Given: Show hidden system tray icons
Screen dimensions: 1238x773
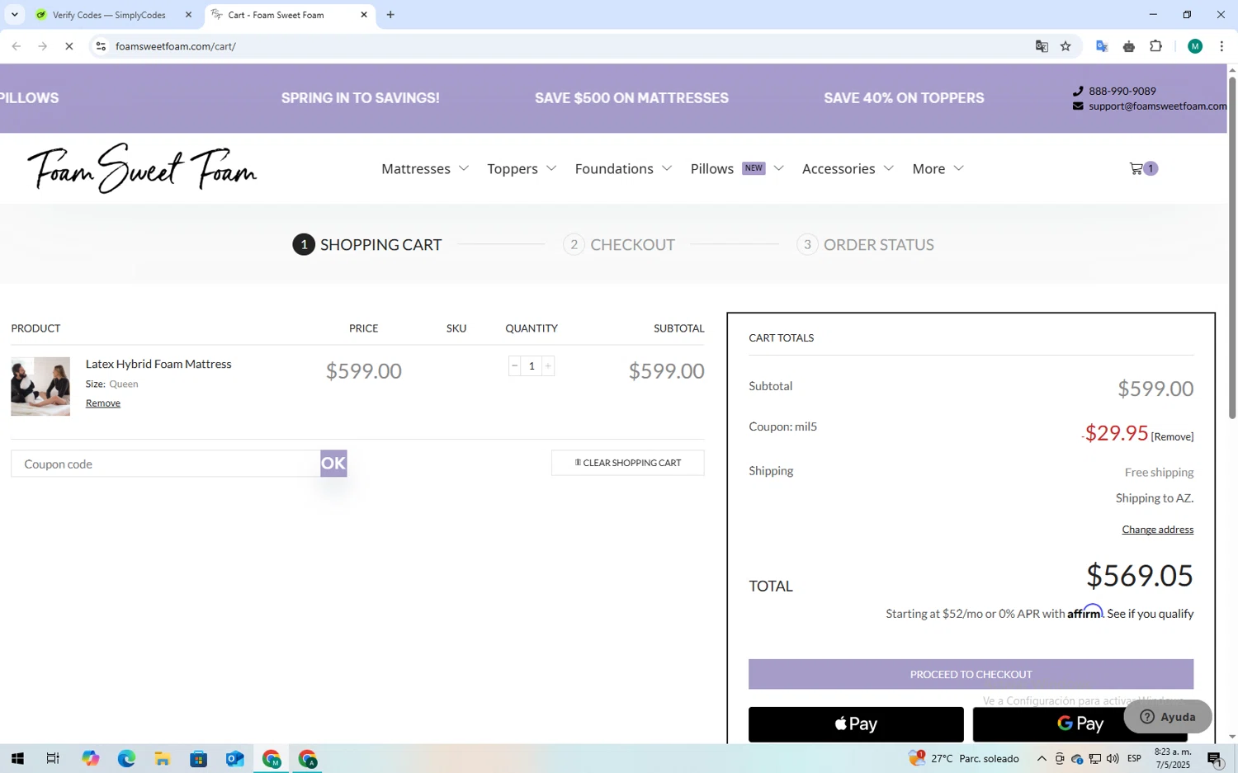Looking at the screenshot, I should point(1042,759).
